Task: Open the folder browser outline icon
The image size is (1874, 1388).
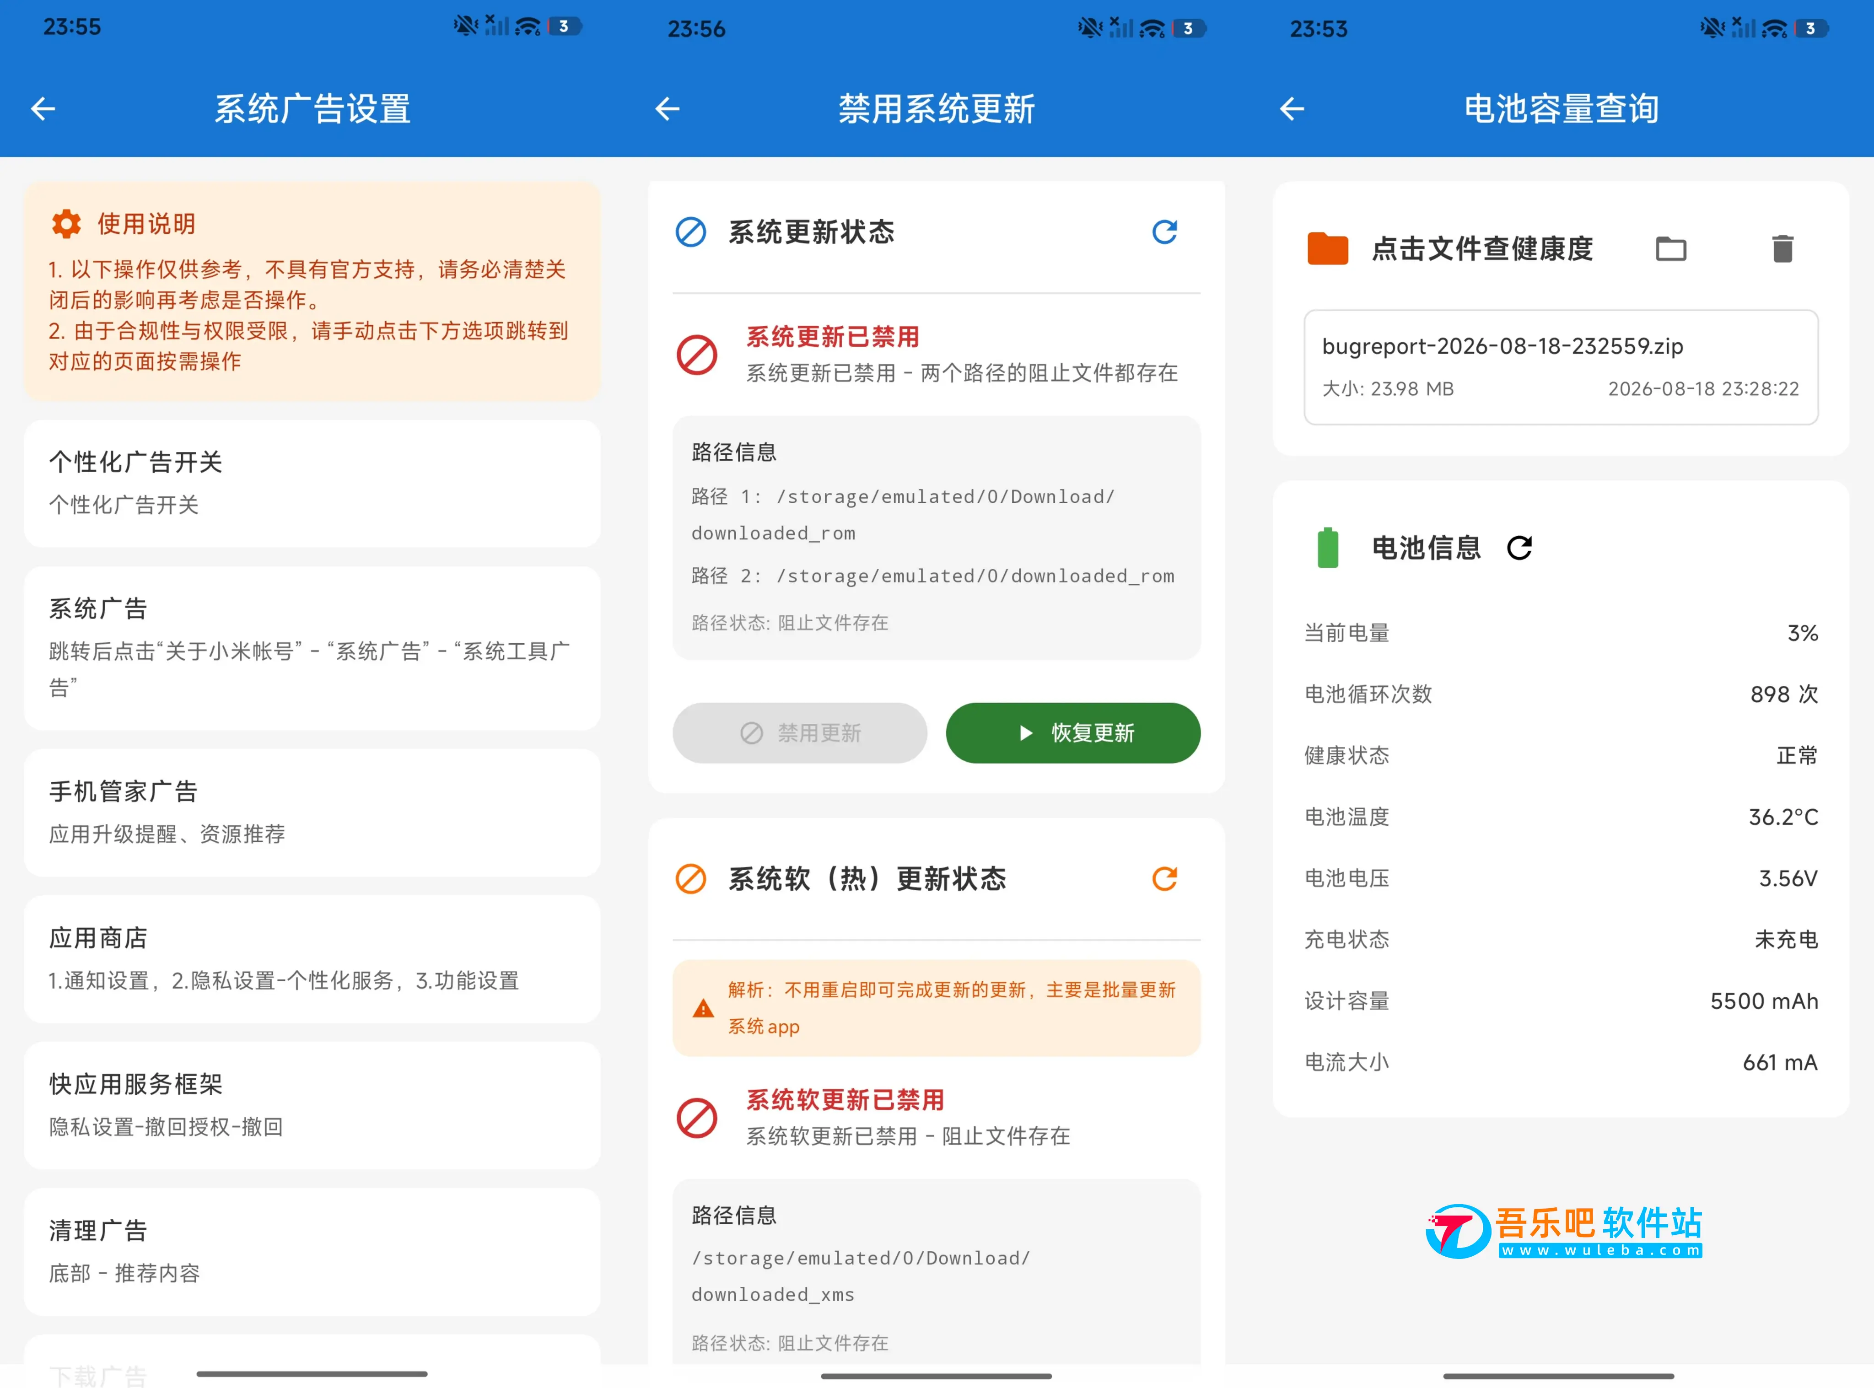Action: click(1671, 249)
